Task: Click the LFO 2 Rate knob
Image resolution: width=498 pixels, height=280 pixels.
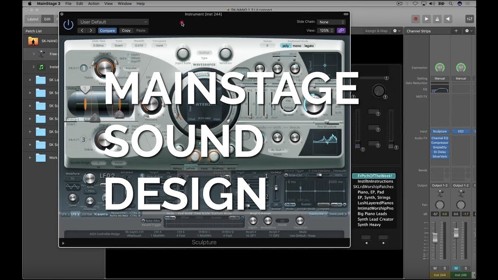Action: click(x=89, y=179)
